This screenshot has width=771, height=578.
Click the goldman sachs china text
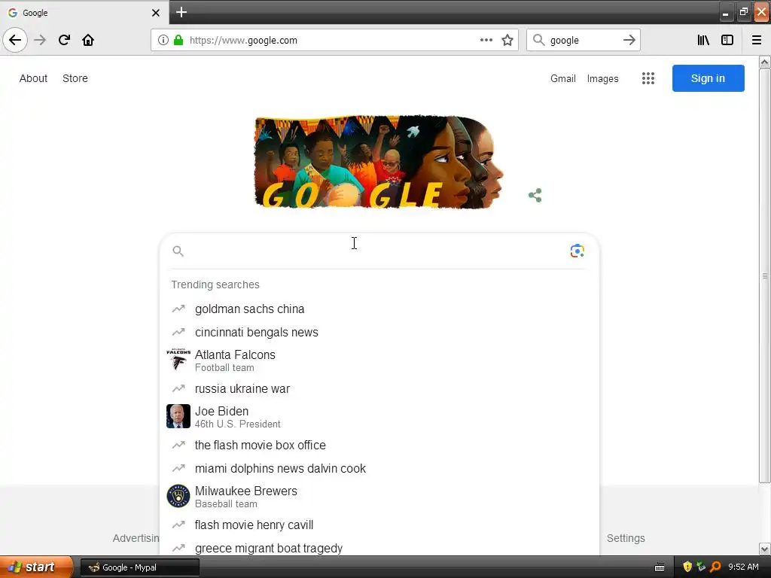[x=249, y=309]
